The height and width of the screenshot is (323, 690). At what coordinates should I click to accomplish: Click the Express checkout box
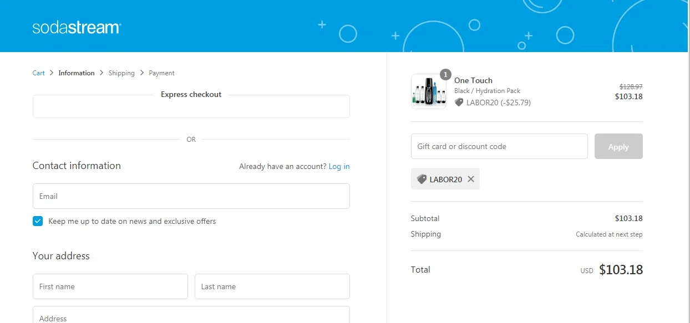pyautogui.click(x=191, y=106)
